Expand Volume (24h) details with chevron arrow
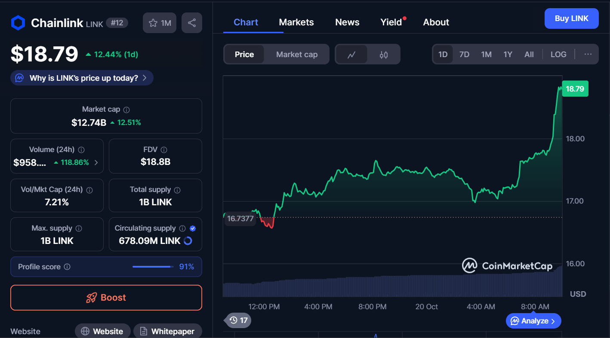The width and height of the screenshot is (610, 338). tap(96, 162)
